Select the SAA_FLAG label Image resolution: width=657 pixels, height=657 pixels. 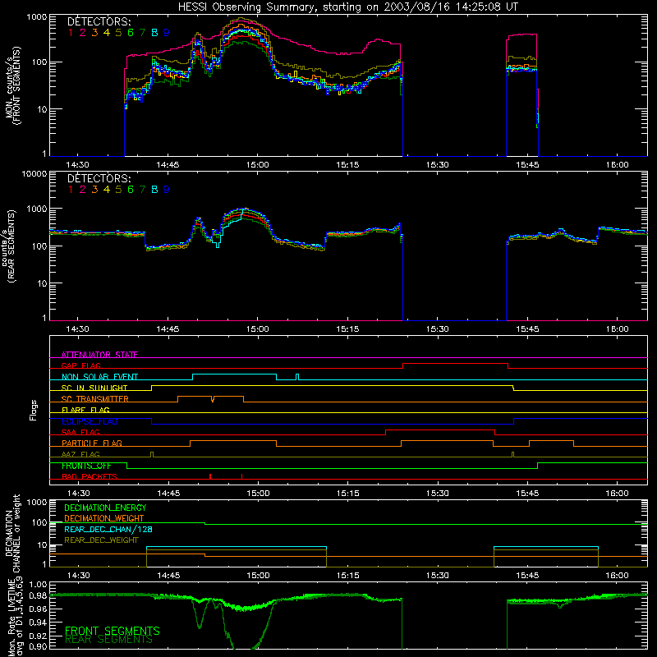click(x=80, y=432)
